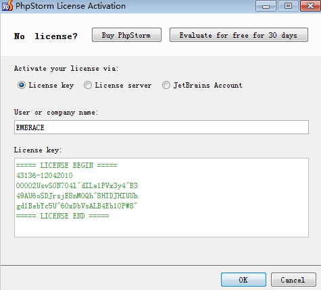The image size is (321, 290).
Task: Confirm activation with the OK button
Action: [243, 280]
